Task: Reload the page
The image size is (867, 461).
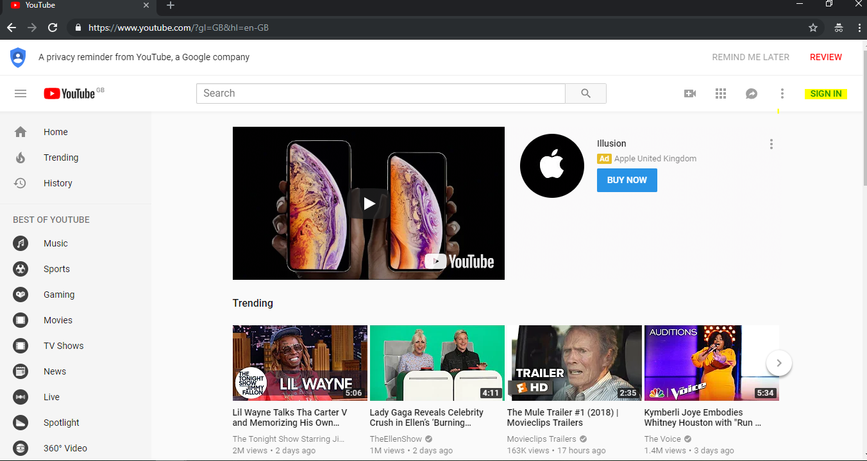Action: tap(53, 28)
